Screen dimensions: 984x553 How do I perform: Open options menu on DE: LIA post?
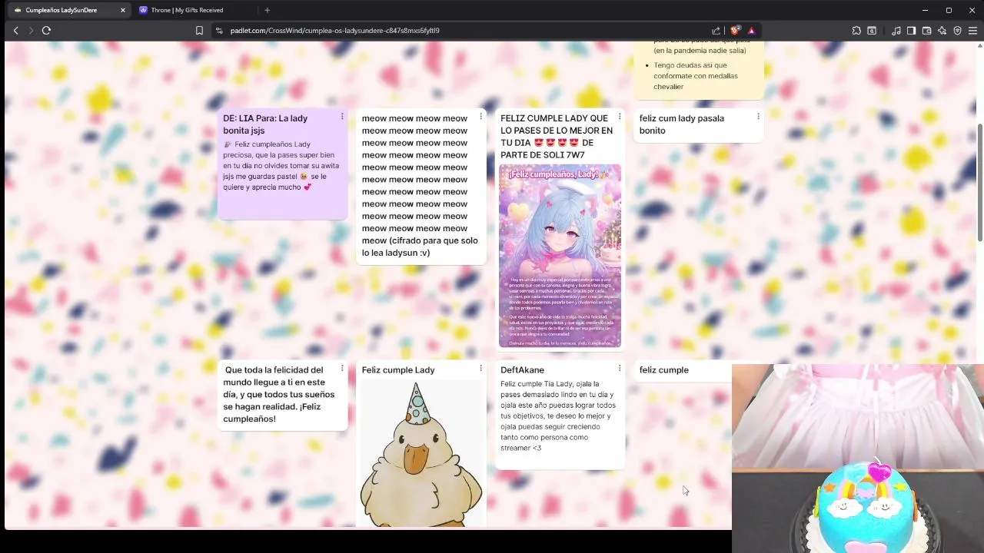pyautogui.click(x=342, y=117)
